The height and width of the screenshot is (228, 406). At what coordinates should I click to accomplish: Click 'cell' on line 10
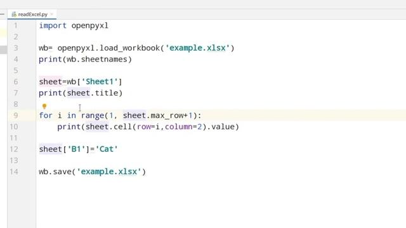tap(122, 127)
